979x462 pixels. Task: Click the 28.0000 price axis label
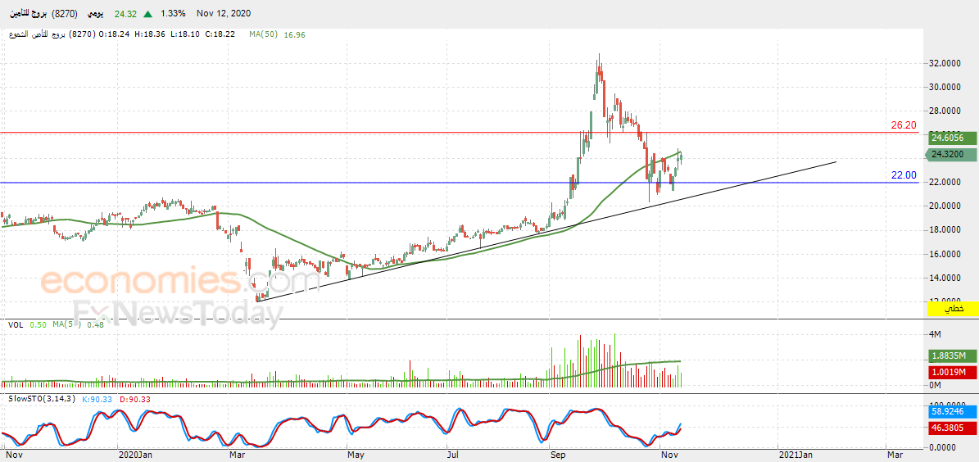tap(943, 111)
